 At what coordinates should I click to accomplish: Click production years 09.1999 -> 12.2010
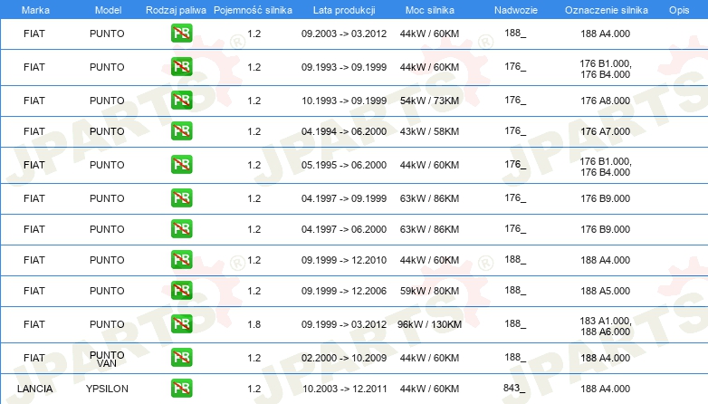[x=344, y=260]
